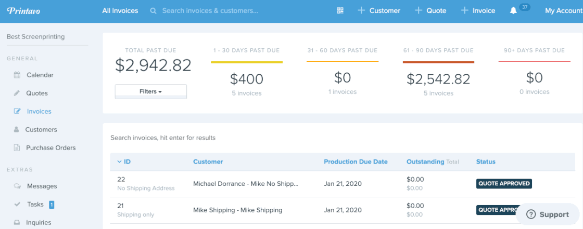Image resolution: width=583 pixels, height=229 pixels.
Task: Open invoice 22 for Michael Dorrance
Action: [x=121, y=179]
